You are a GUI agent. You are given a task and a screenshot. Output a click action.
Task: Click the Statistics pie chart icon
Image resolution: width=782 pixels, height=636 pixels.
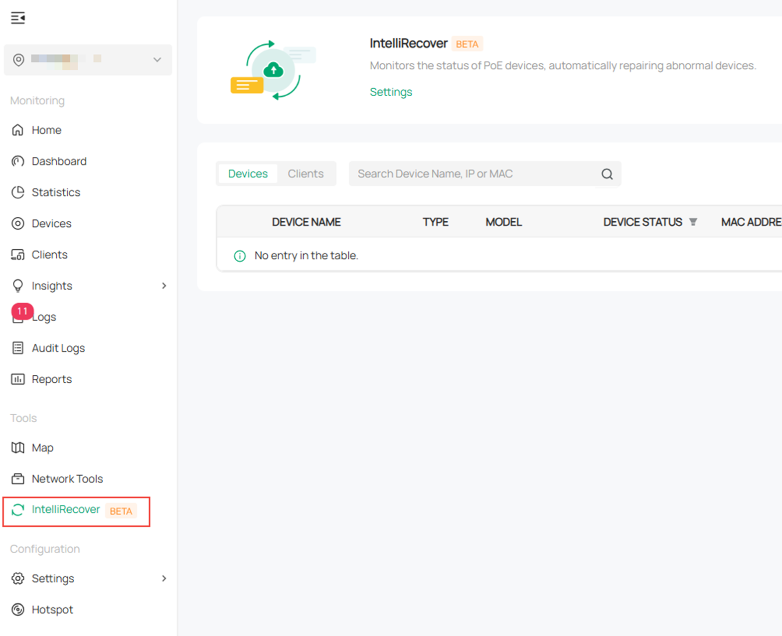pos(18,192)
